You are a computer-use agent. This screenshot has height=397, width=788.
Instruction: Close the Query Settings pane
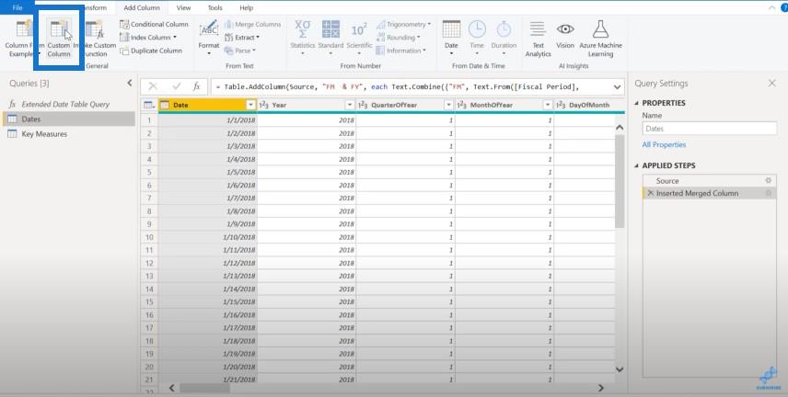(x=772, y=84)
